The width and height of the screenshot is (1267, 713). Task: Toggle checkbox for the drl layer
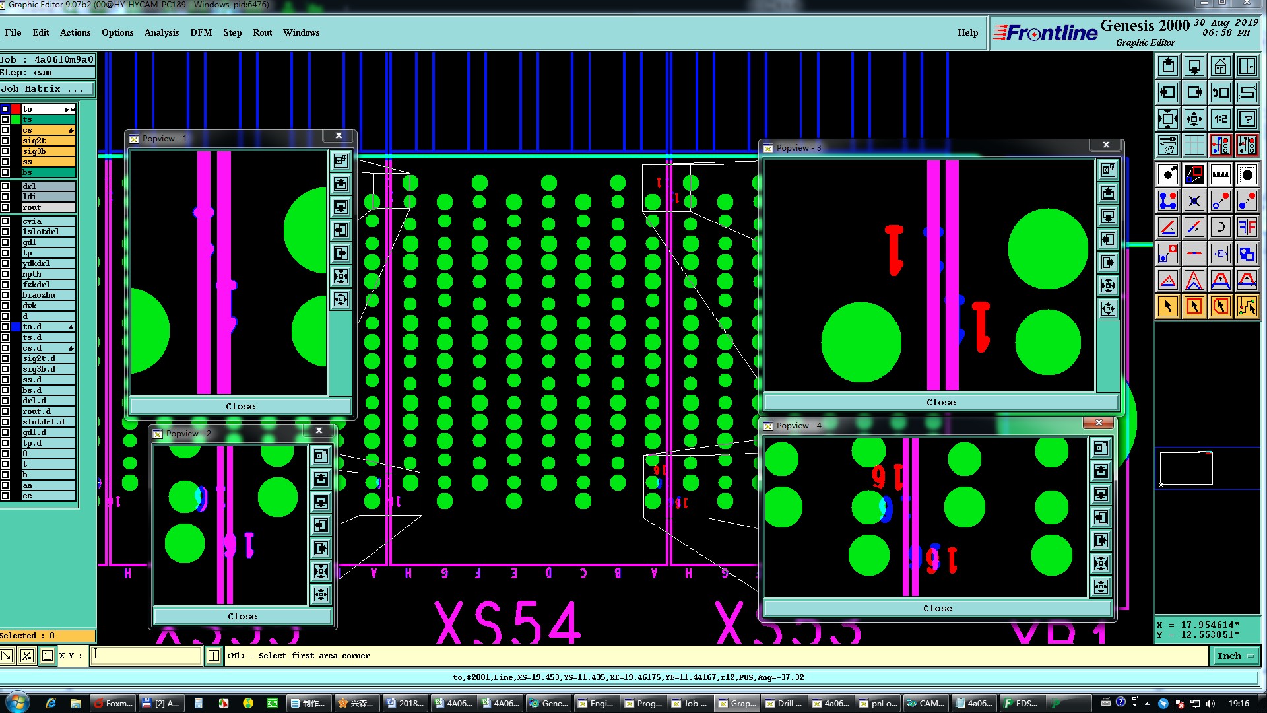point(5,186)
